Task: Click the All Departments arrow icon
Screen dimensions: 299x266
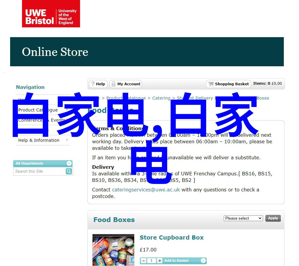Action: (x=69, y=163)
